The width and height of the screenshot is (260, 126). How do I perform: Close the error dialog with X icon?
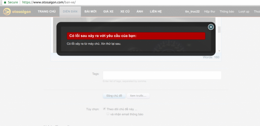211,27
